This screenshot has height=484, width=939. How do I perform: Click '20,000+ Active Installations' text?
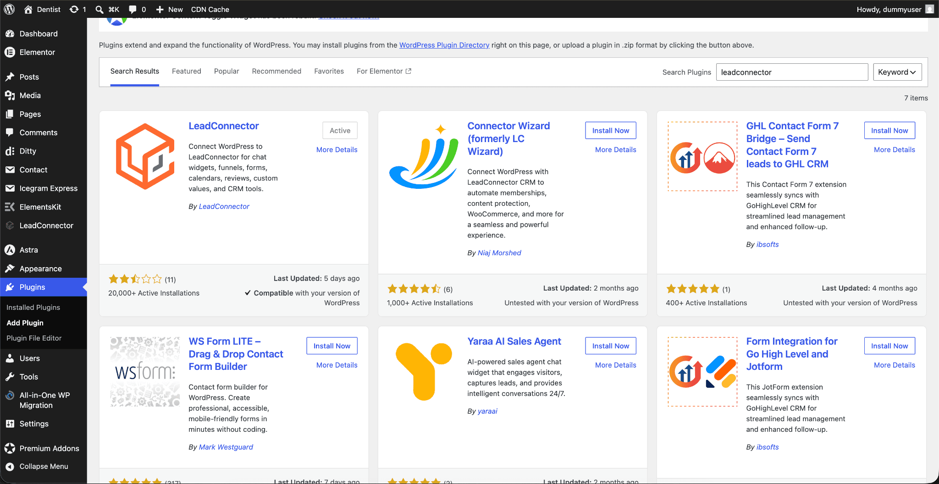[154, 293]
